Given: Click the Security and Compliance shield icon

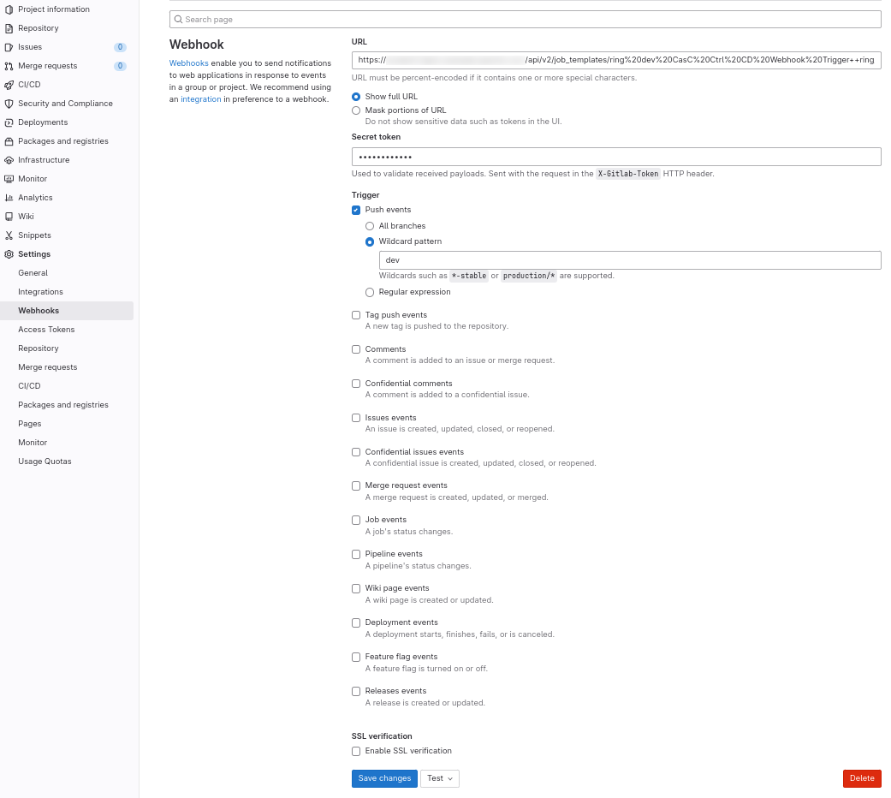Looking at the screenshot, I should click(9, 104).
